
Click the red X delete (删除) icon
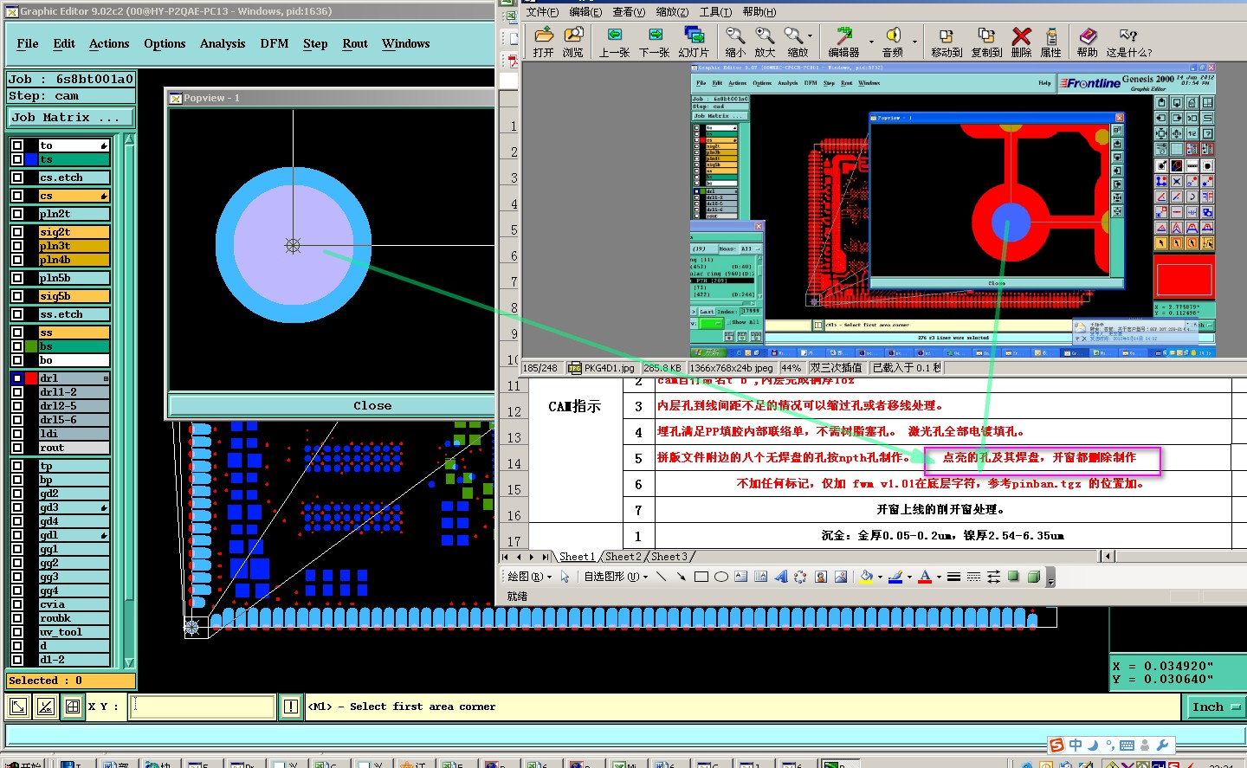[x=1022, y=35]
